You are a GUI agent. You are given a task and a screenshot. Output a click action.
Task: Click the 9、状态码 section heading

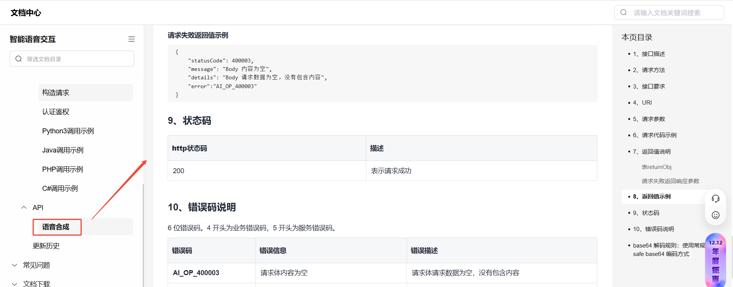pyautogui.click(x=189, y=121)
